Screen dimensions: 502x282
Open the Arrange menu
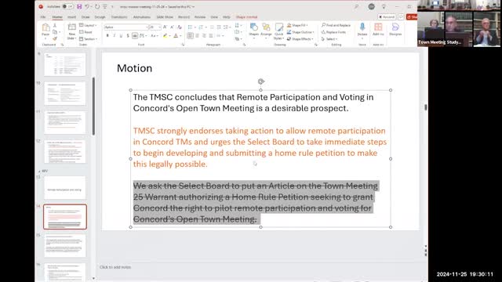point(266,30)
